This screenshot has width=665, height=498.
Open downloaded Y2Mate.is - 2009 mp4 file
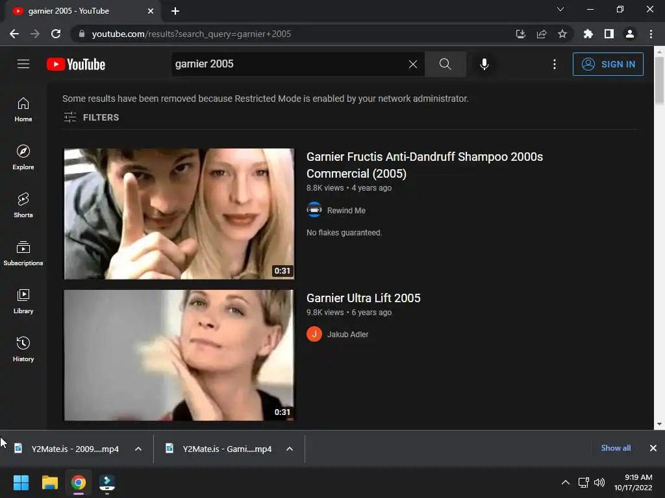(x=67, y=449)
